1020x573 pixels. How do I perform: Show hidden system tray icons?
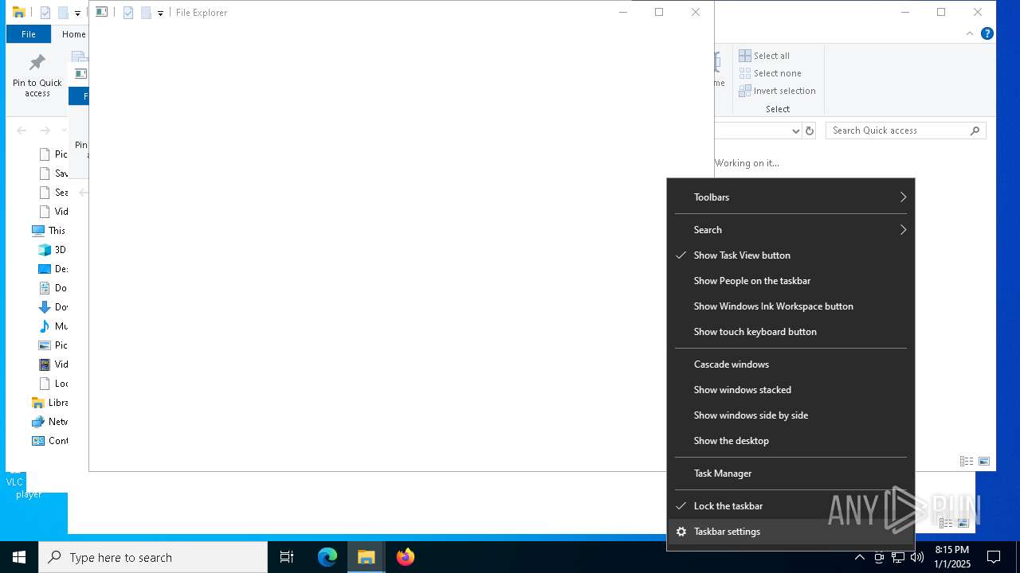coord(859,557)
